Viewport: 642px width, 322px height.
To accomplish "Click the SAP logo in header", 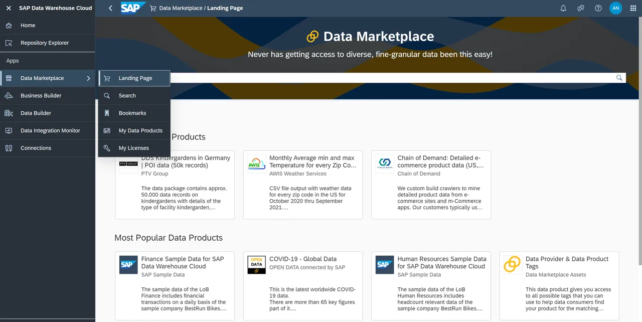I will pyautogui.click(x=133, y=8).
